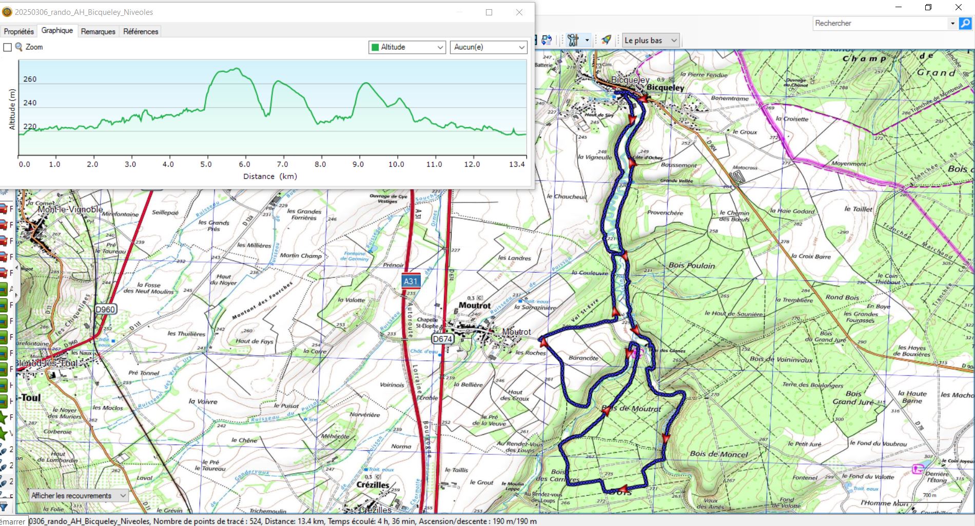Click the hiking activity profile icon
This screenshot has height=526, width=975.
point(573,40)
